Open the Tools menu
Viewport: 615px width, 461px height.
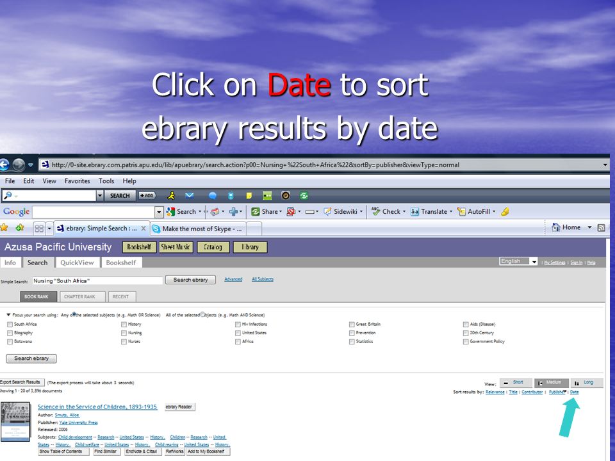pyautogui.click(x=106, y=181)
